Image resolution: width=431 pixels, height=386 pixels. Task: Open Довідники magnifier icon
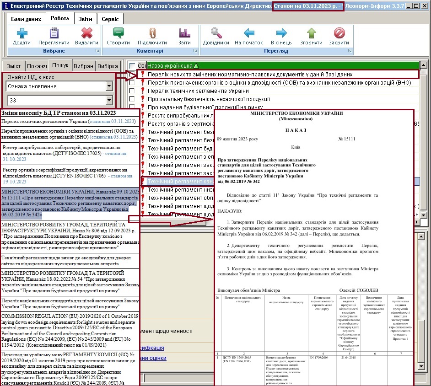point(216,33)
